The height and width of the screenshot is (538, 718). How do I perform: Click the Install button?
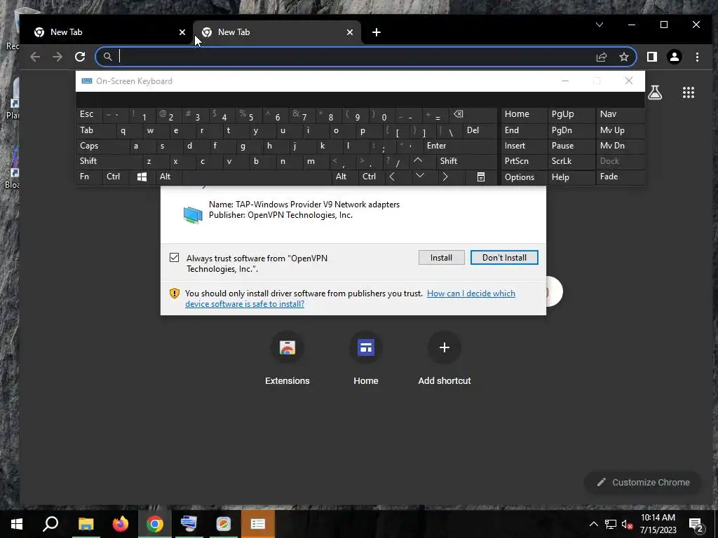(x=442, y=258)
